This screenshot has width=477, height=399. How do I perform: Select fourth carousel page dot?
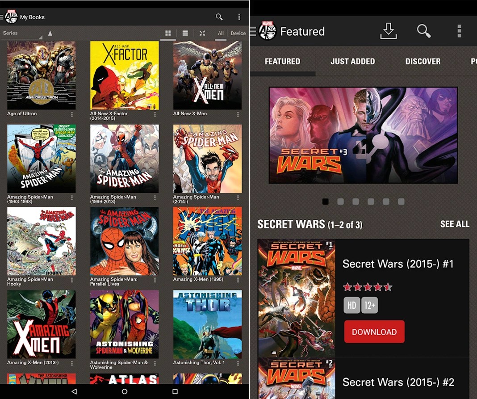coord(371,202)
